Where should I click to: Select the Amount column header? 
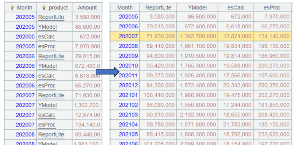pyautogui.click(x=87, y=8)
